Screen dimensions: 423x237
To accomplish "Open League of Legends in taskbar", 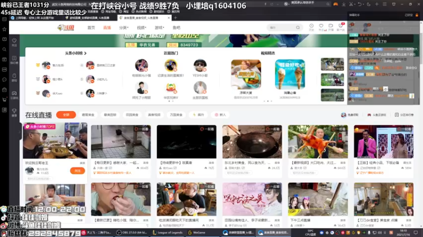I will point(168,233).
